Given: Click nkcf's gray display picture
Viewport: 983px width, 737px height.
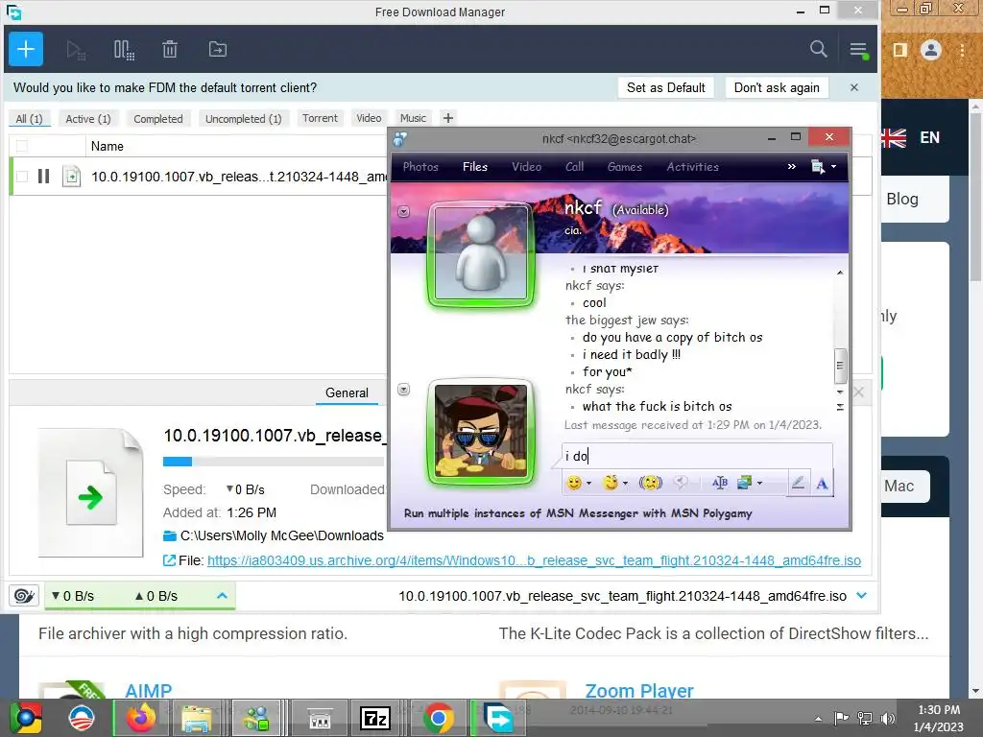Looking at the screenshot, I should click(481, 253).
